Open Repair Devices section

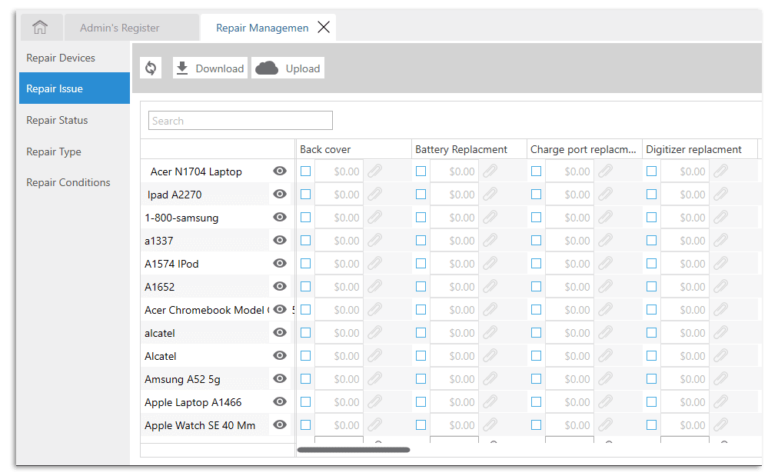coord(75,58)
